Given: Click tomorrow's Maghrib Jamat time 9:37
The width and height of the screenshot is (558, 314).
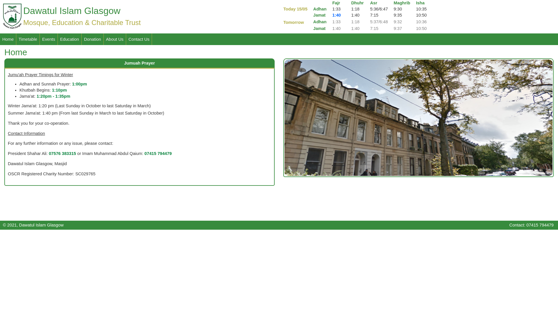Looking at the screenshot, I should 398,28.
